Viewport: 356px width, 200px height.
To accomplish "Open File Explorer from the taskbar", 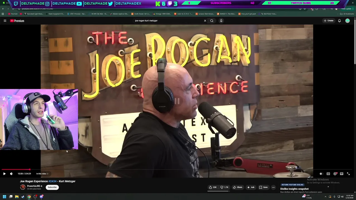I will coord(17,197).
